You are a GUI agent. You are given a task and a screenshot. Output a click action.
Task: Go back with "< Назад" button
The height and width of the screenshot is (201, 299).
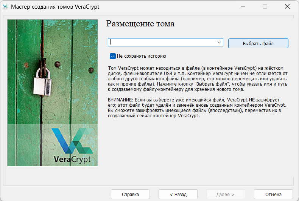pyautogui.click(x=178, y=194)
